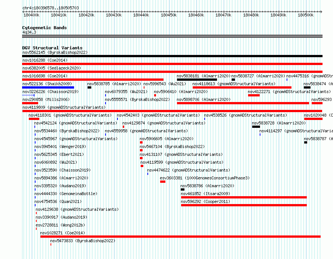Open the nsv6079355 (Wu2021) label

(x=126, y=92)
